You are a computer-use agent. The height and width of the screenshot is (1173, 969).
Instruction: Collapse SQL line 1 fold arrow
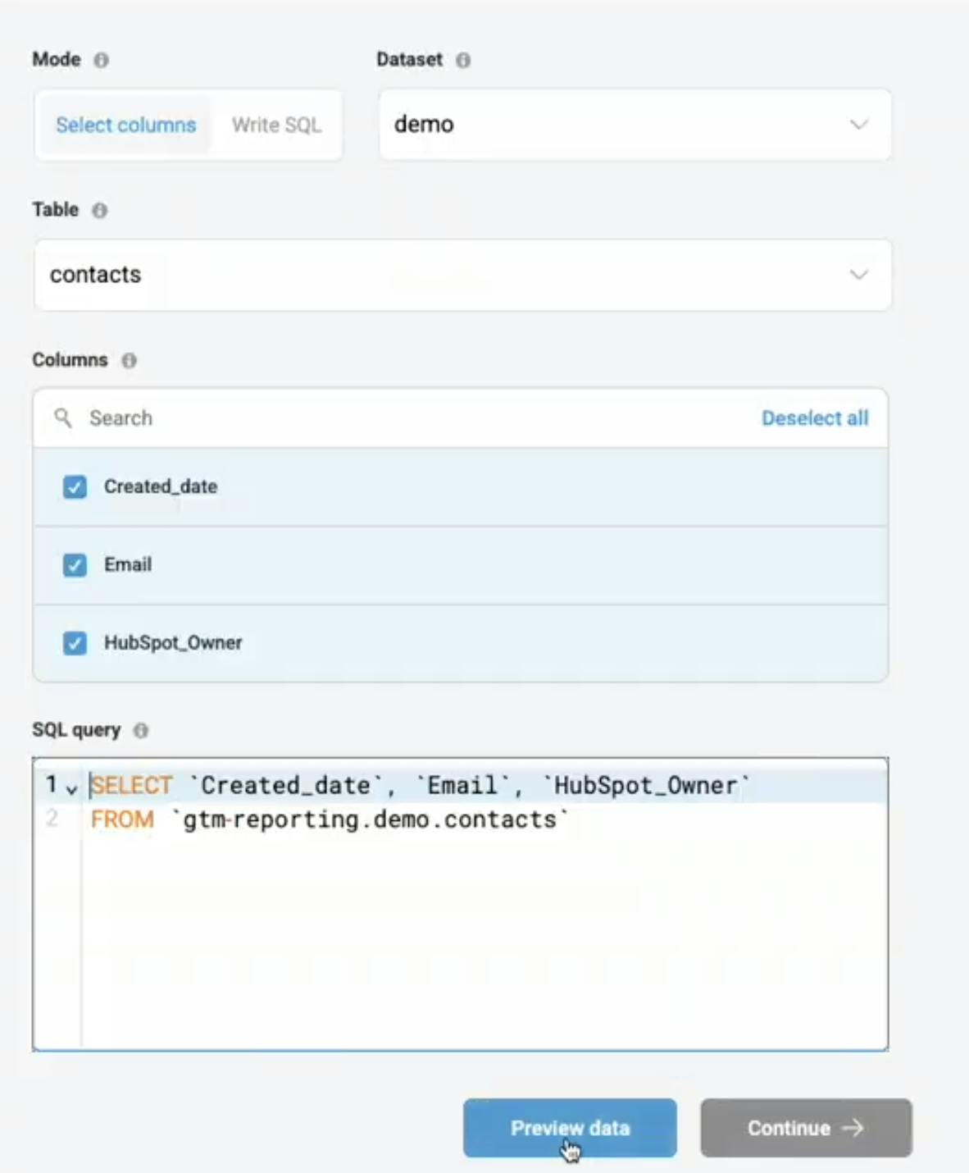(72, 789)
